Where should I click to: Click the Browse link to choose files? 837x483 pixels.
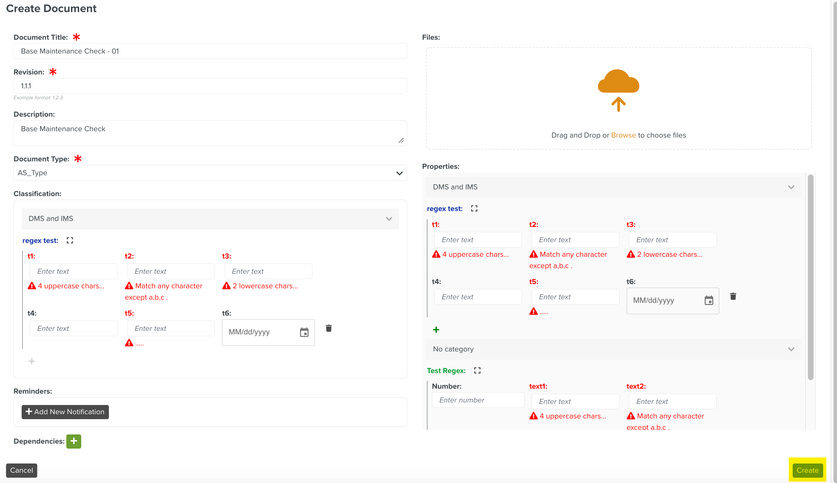623,135
